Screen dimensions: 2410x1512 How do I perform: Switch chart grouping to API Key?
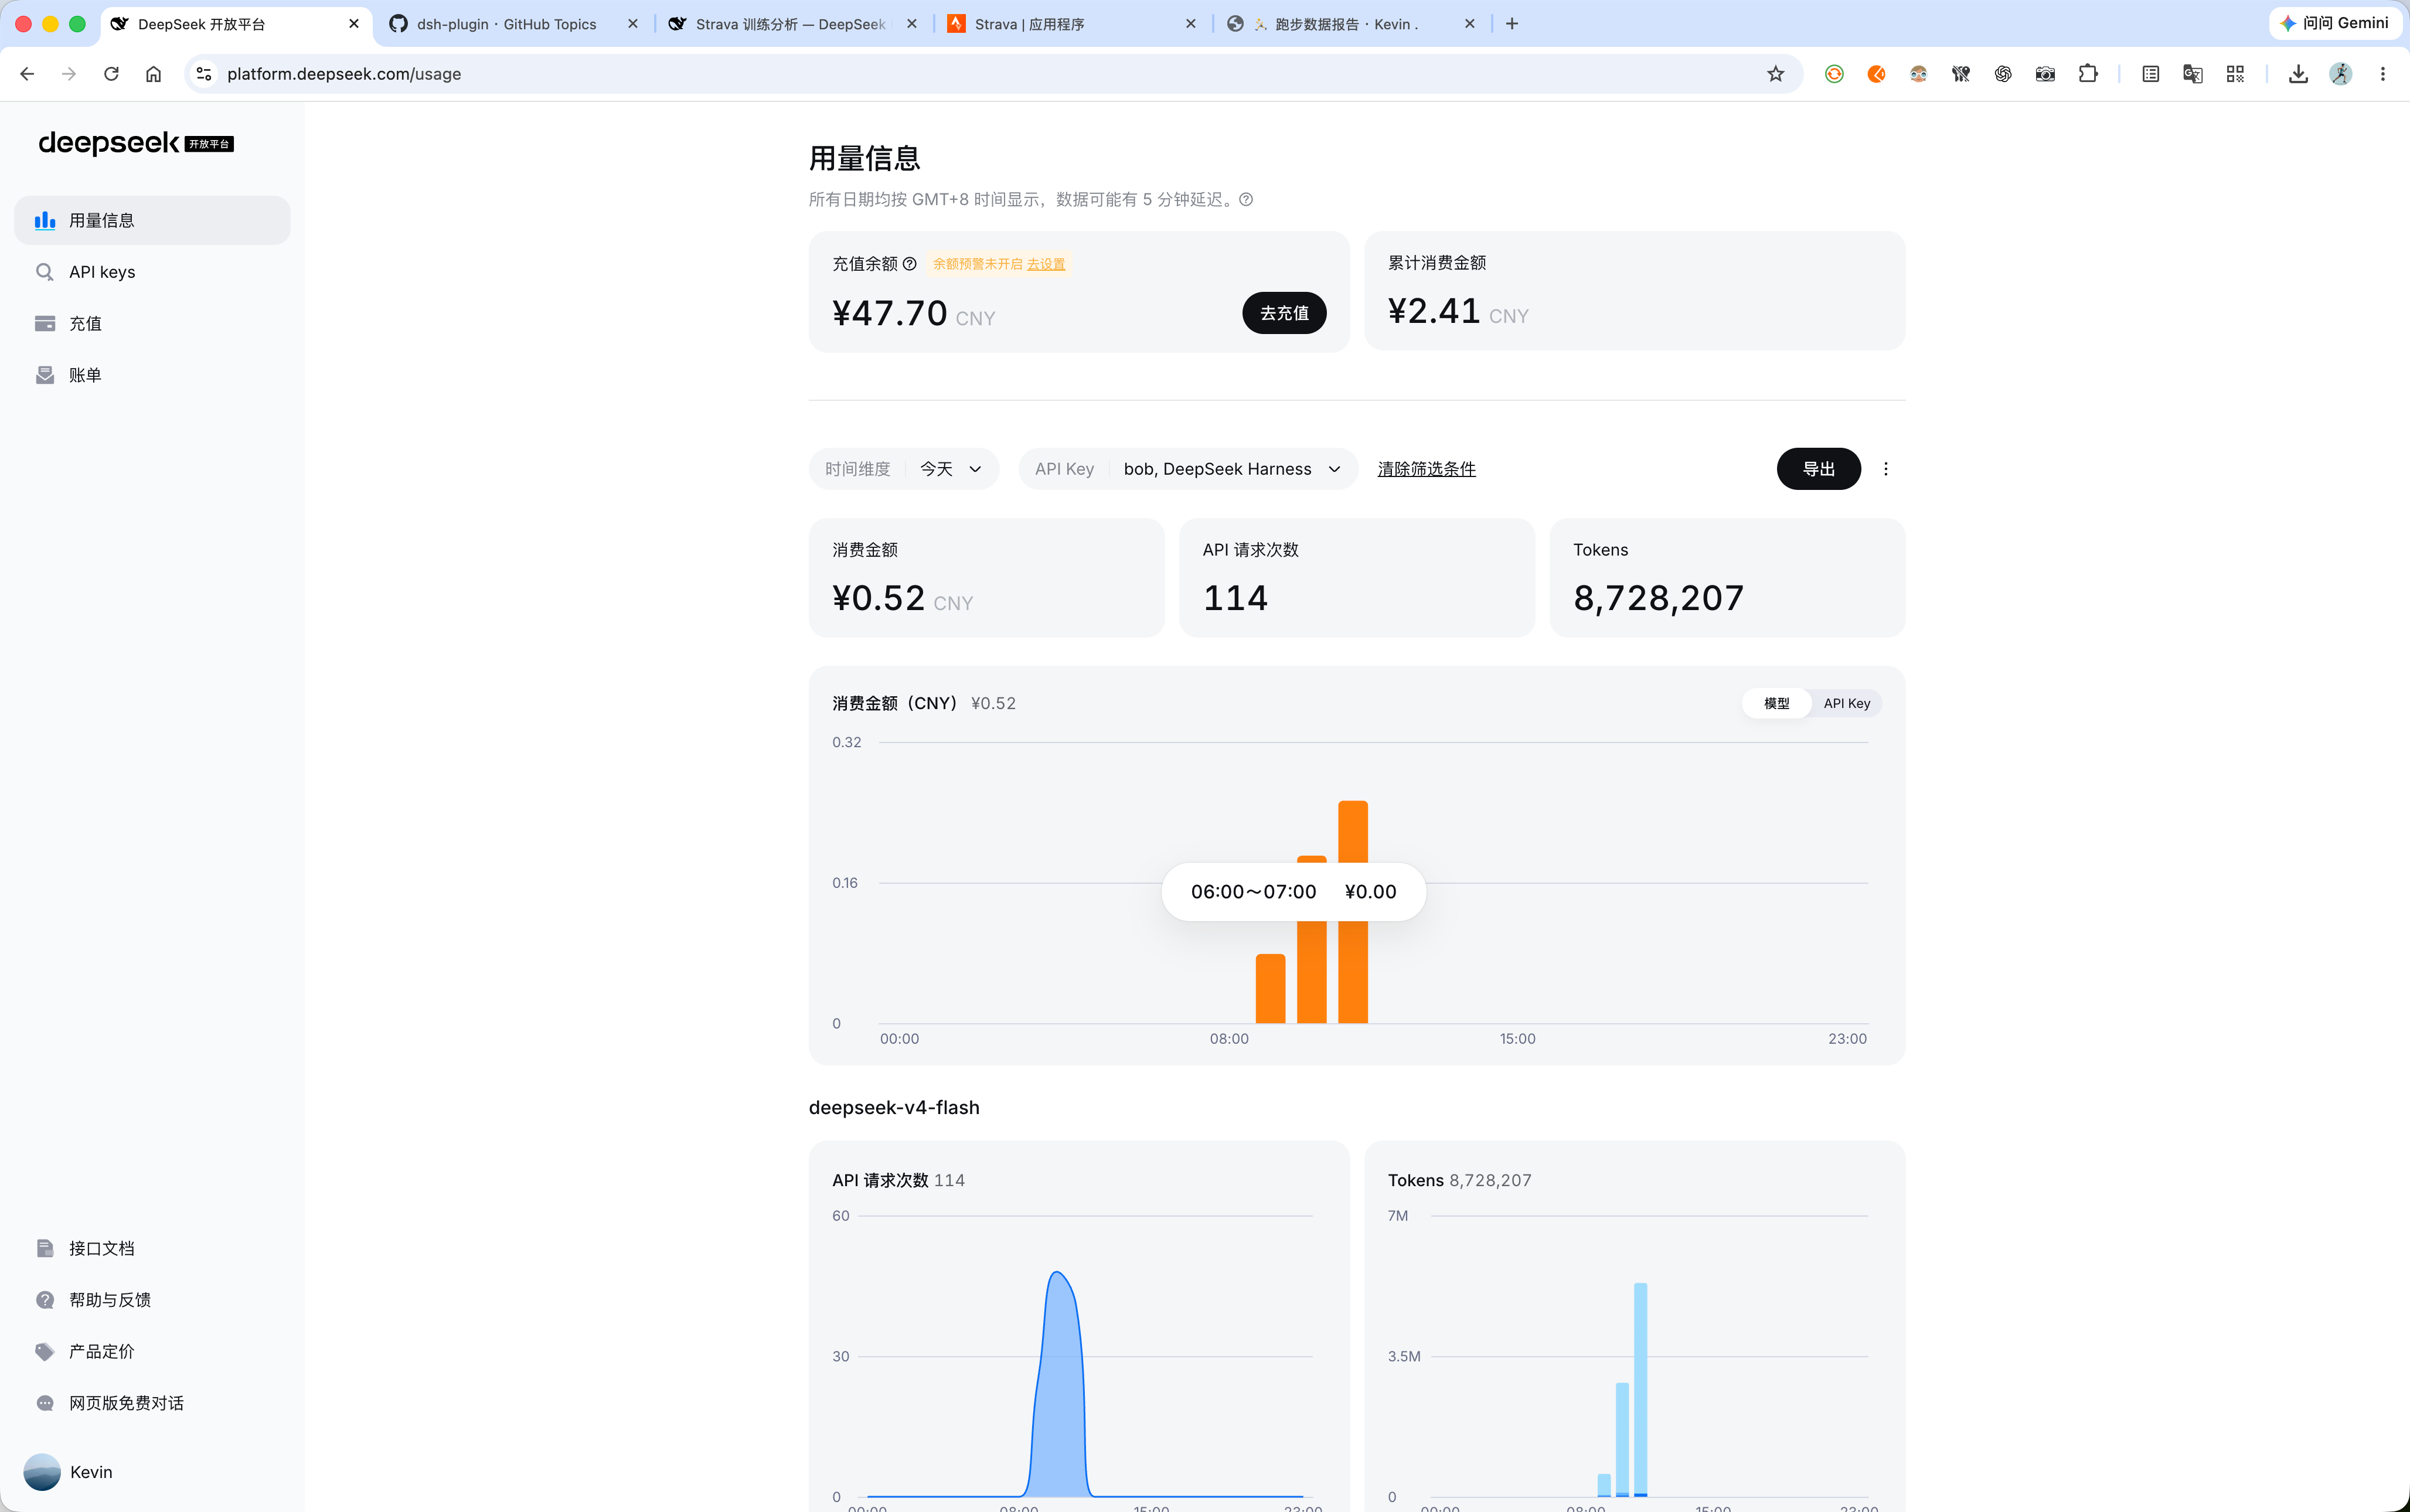1846,703
